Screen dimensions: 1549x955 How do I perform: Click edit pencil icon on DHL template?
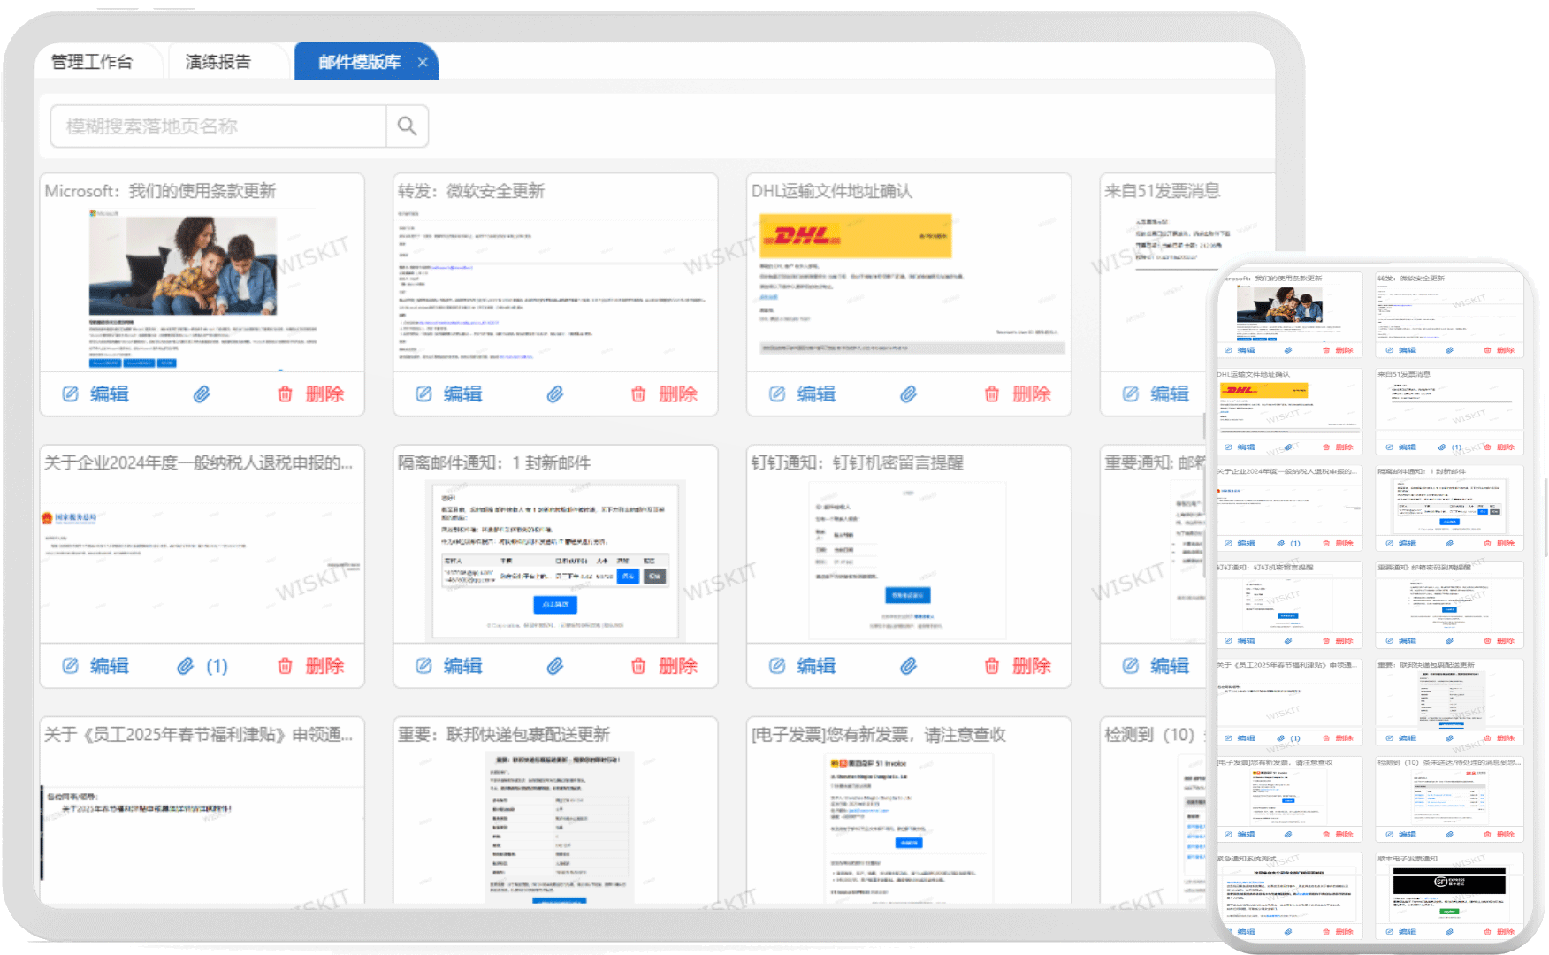pyautogui.click(x=777, y=394)
